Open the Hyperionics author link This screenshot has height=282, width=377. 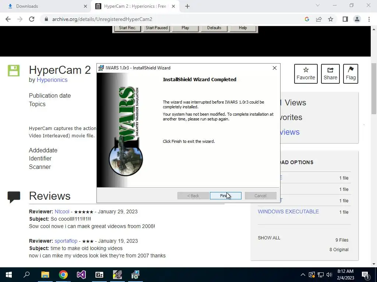(x=52, y=80)
